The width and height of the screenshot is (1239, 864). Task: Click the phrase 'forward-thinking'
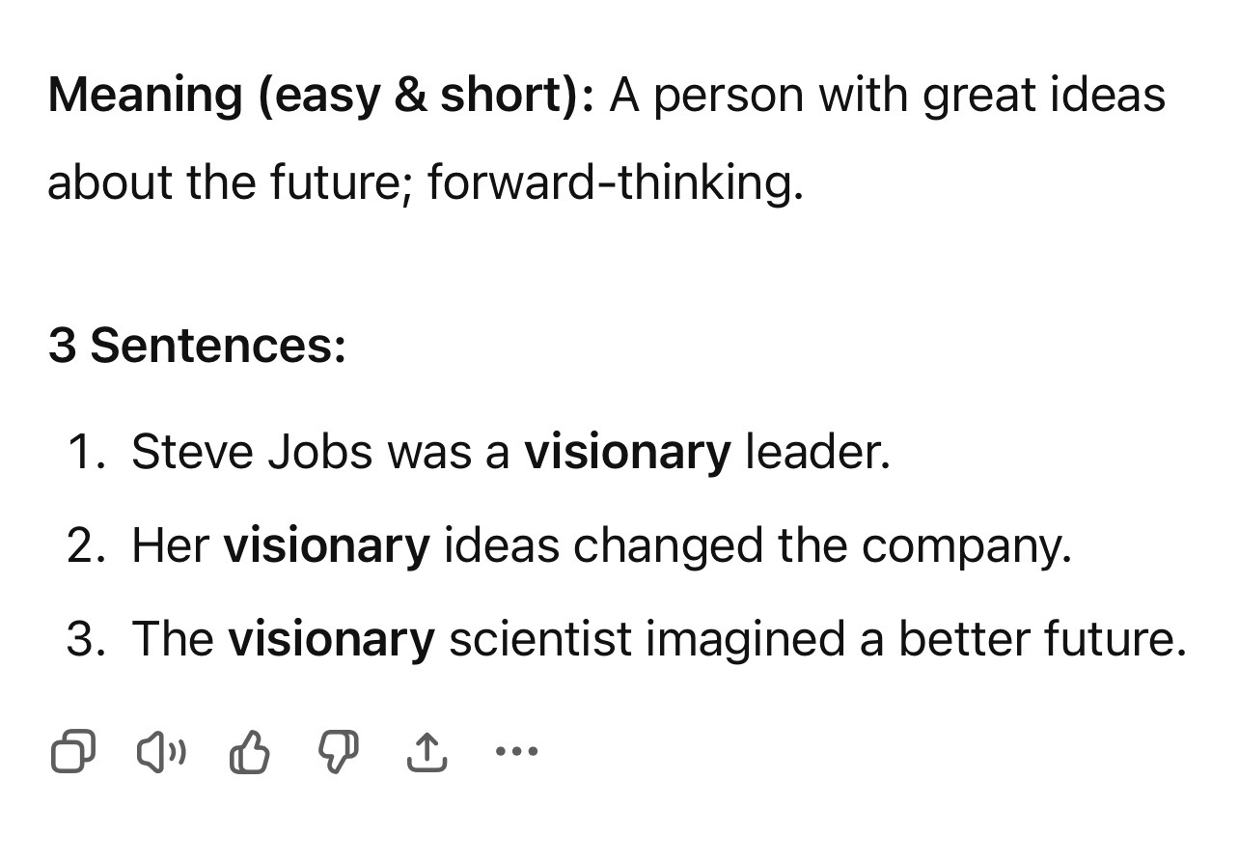614,182
